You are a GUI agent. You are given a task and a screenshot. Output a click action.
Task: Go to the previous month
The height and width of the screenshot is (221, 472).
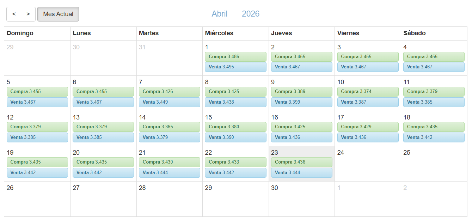pyautogui.click(x=14, y=14)
